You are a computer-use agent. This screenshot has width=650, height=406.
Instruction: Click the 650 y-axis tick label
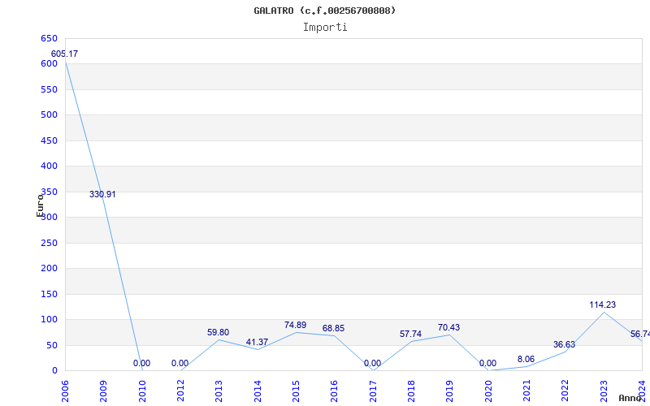49,38
